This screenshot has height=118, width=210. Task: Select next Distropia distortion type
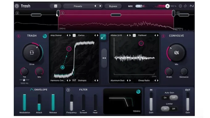click(98, 80)
